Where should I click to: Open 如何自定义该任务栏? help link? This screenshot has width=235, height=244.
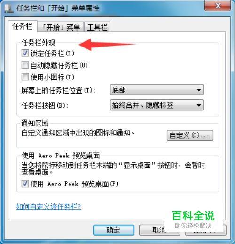48,206
